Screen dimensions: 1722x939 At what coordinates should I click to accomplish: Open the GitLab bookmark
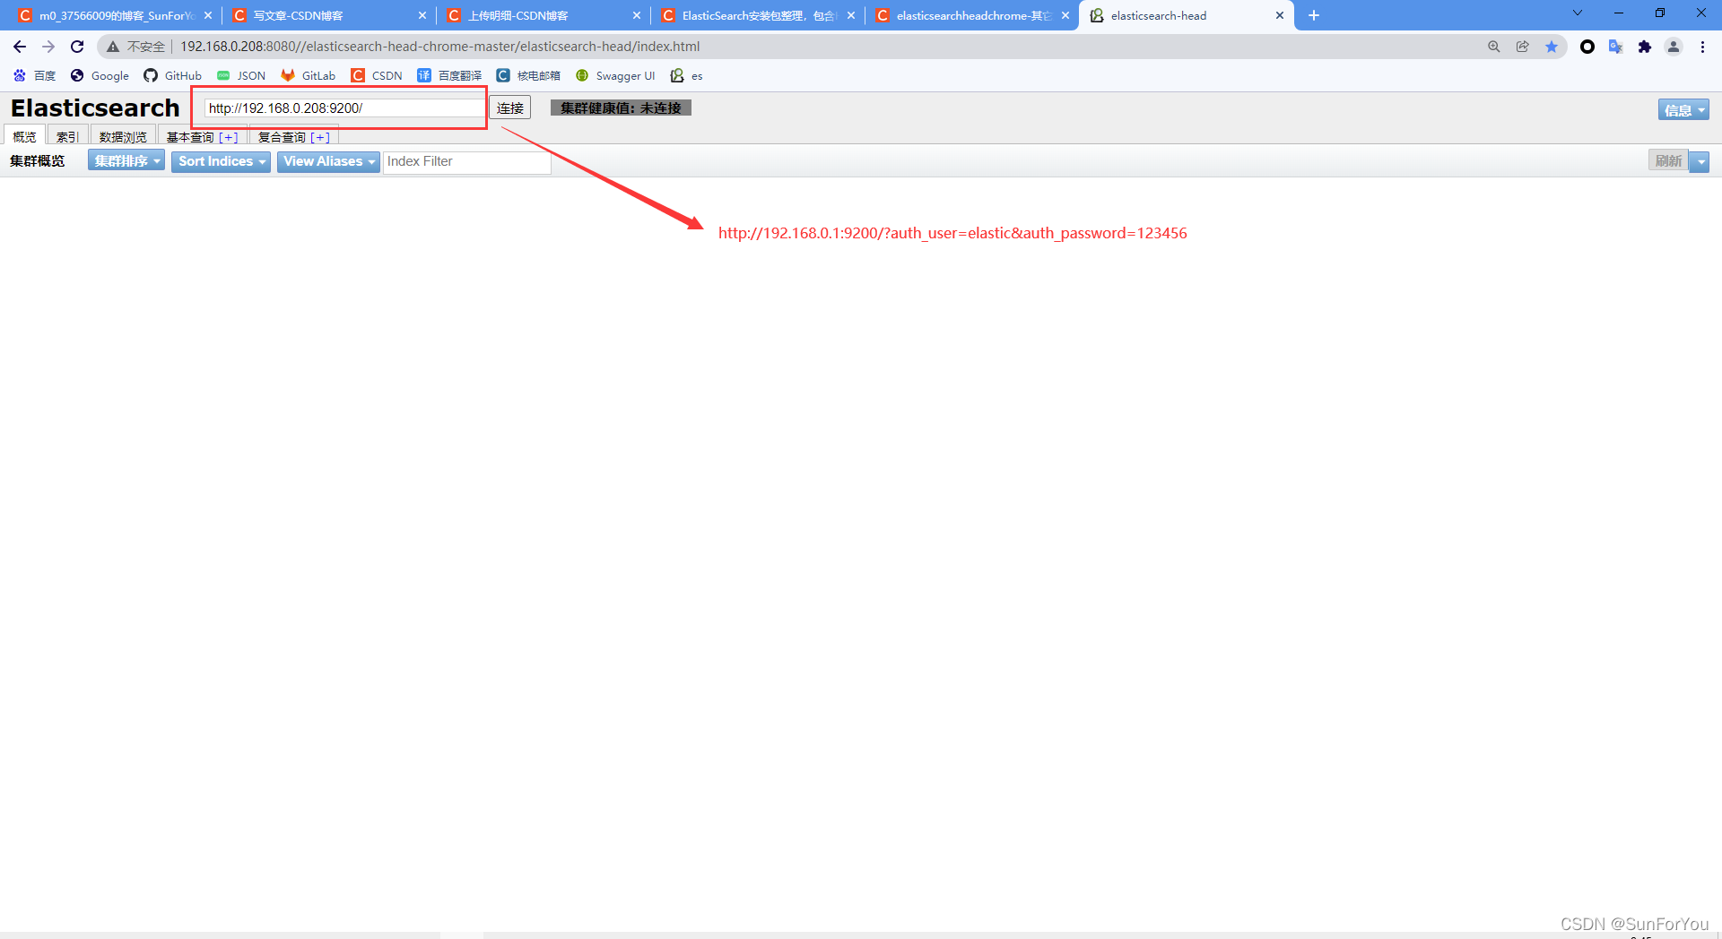[x=309, y=75]
